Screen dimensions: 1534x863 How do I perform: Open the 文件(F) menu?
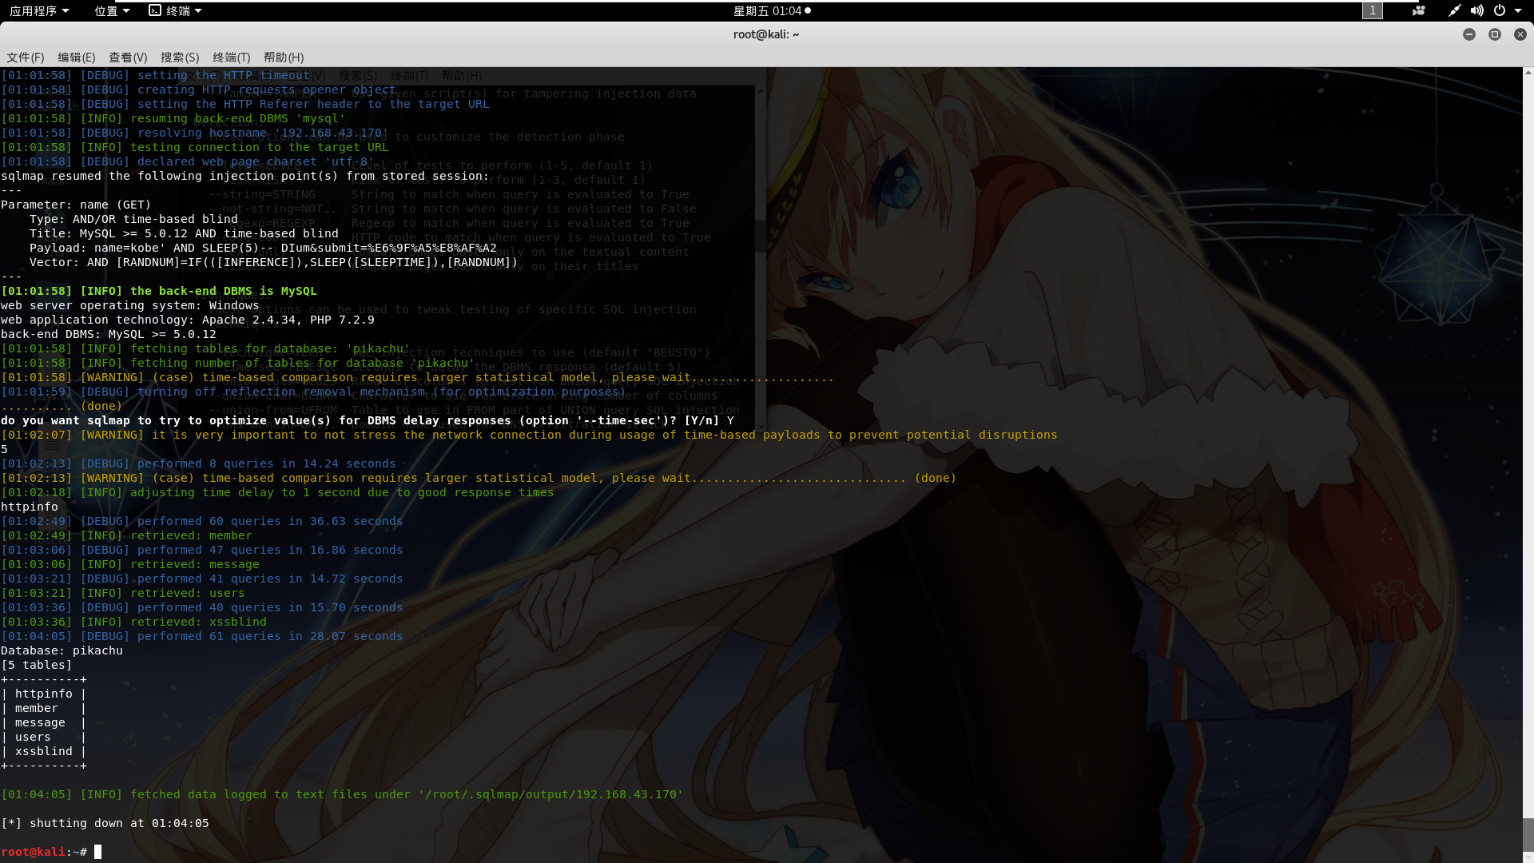25,58
